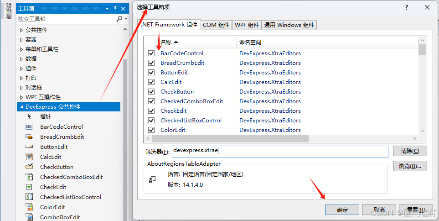Click the 重置(R) button
The height and width of the screenshot is (221, 439).
point(416,210)
